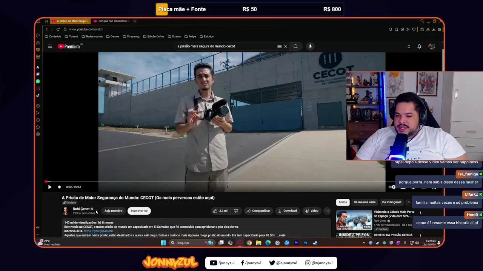Open the YouTube account avatar menu
Image resolution: width=483 pixels, height=271 pixels.
point(432,46)
